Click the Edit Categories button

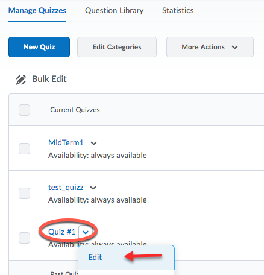tap(117, 47)
